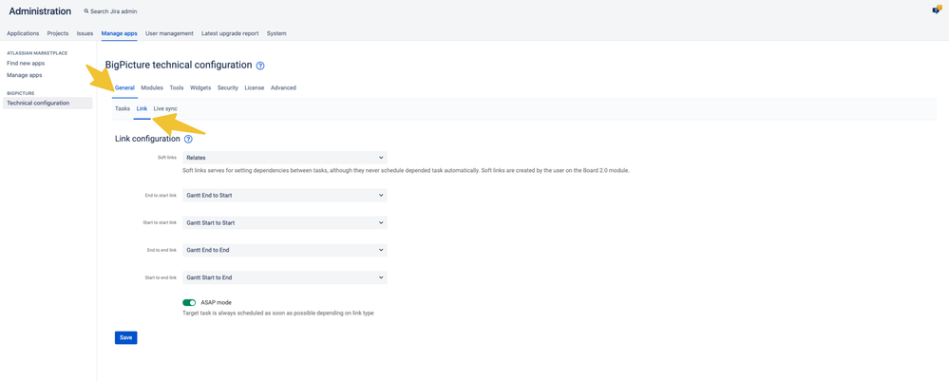This screenshot has height=381, width=949.
Task: Click help icon beside BigPicture technical configuration
Action: [260, 66]
